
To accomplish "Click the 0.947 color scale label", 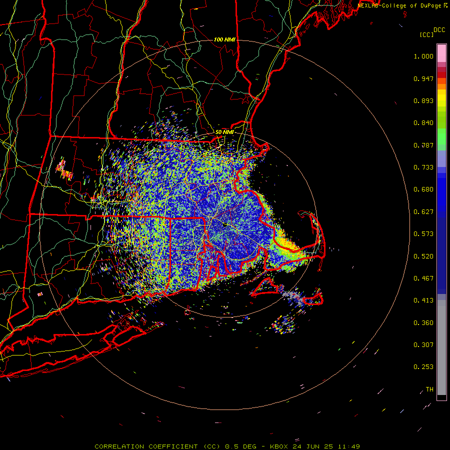I will tap(423, 78).
